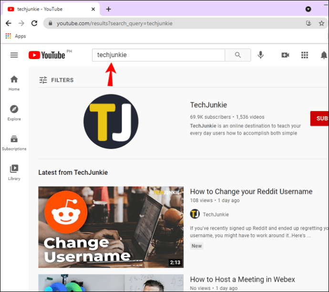The width and height of the screenshot is (329, 292).
Task: Click the padlock icon in address bar
Action: [x=51, y=23]
